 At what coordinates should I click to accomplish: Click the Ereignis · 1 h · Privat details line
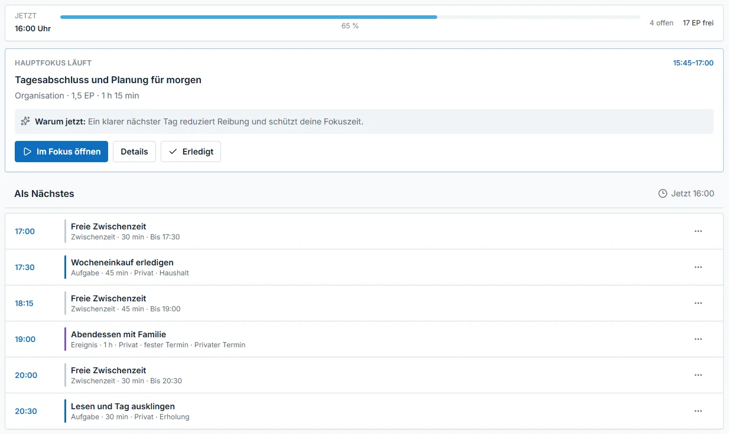click(x=158, y=345)
